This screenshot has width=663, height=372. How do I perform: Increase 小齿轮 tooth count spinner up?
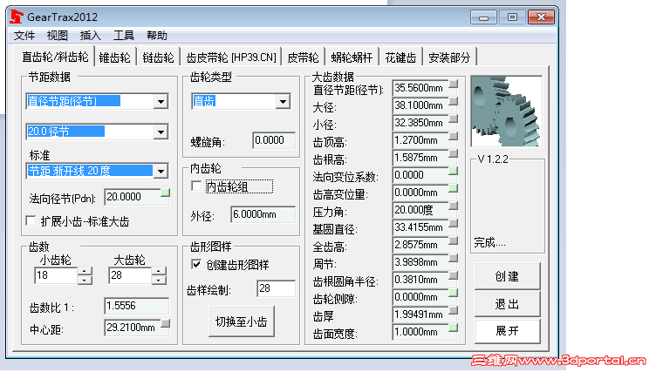click(85, 272)
